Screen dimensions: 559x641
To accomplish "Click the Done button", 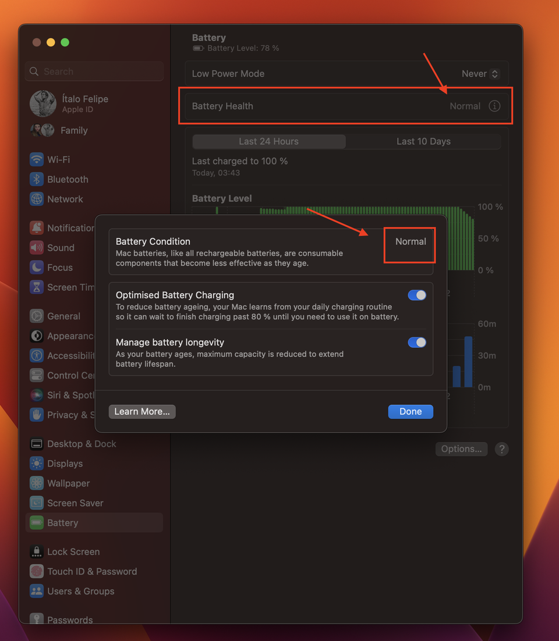I will click(x=411, y=412).
